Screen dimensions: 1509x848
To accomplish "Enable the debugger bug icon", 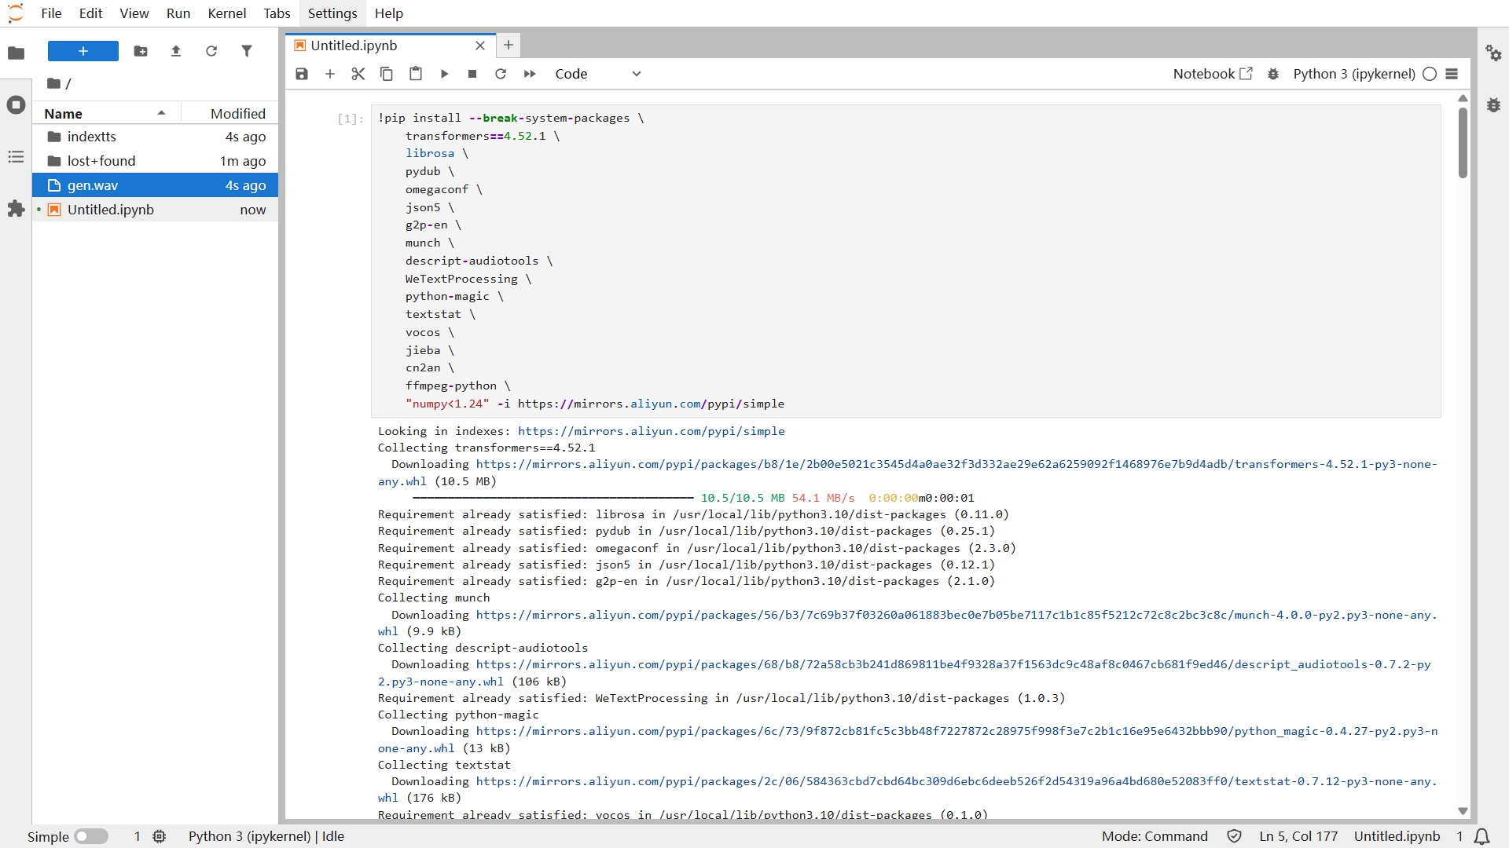I will pos(1273,74).
